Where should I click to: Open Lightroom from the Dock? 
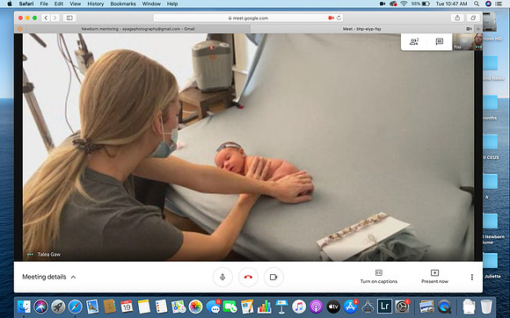point(384,307)
